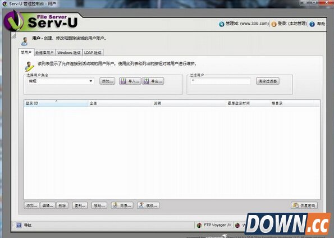The width and height of the screenshot is (334, 238).
Task: Switch to the 数据库用户 tab
Action: pyautogui.click(x=44, y=53)
